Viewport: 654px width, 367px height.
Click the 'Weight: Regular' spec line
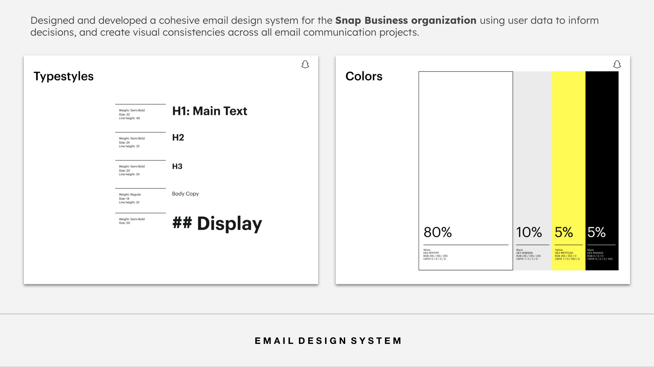pos(130,194)
